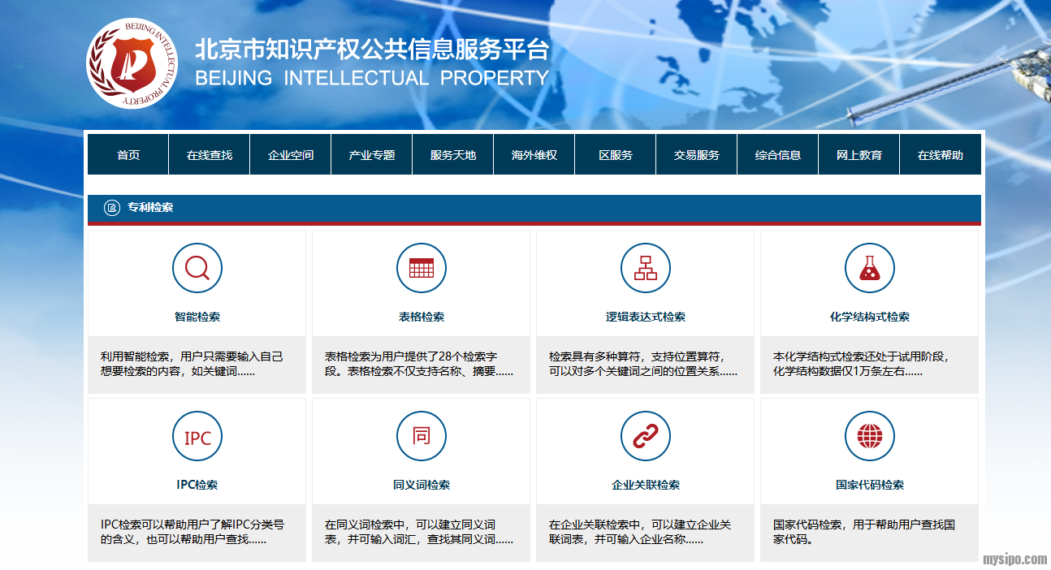Image resolution: width=1051 pixels, height=570 pixels.
Task: Select the 逻辑表达式检索 hierarchy icon
Action: pyautogui.click(x=646, y=268)
